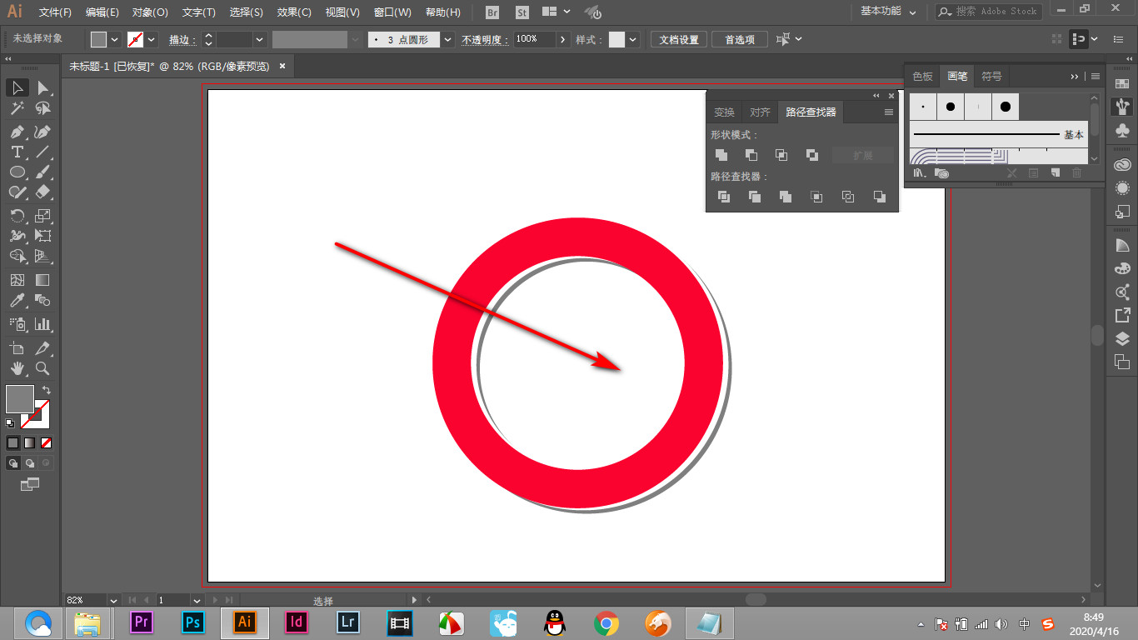The width and height of the screenshot is (1138, 640).
Task: Set paint mode to Color
Action: click(12, 442)
